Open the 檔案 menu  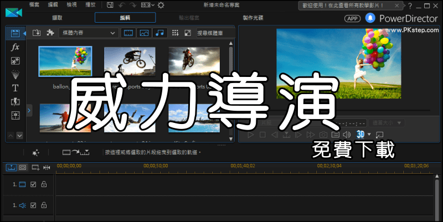tap(34, 5)
